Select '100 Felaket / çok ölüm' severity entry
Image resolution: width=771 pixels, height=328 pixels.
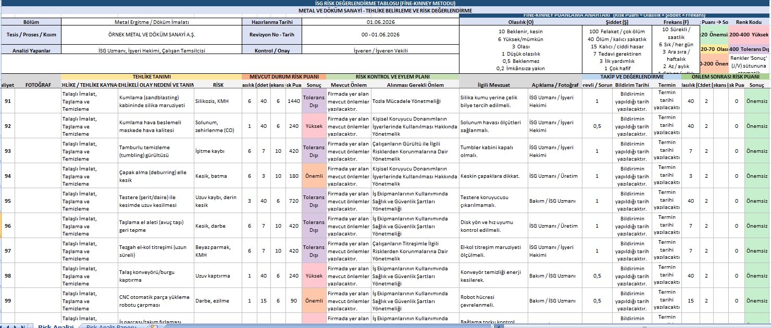[x=617, y=32]
